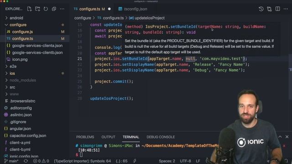Select the TERMINAL panel tab

[x=131, y=137]
